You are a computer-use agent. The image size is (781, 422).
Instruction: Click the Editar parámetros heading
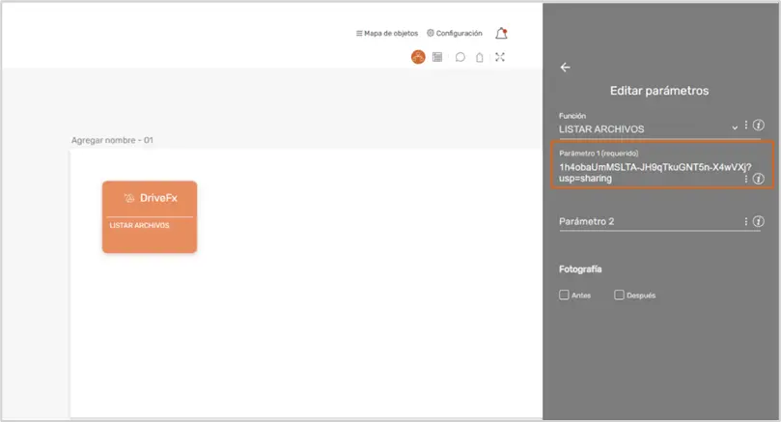[659, 91]
